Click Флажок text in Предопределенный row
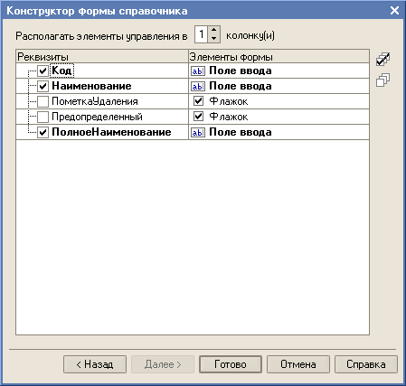 pyautogui.click(x=229, y=117)
